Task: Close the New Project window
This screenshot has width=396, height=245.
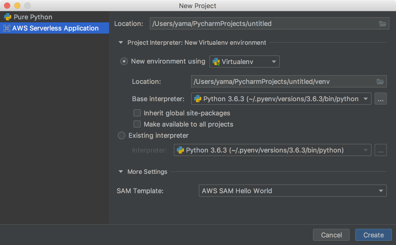Action: point(7,5)
